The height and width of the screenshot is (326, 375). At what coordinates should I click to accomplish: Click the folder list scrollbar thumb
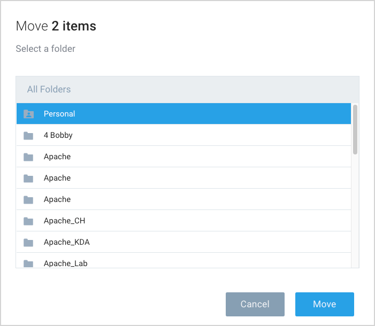(355, 129)
